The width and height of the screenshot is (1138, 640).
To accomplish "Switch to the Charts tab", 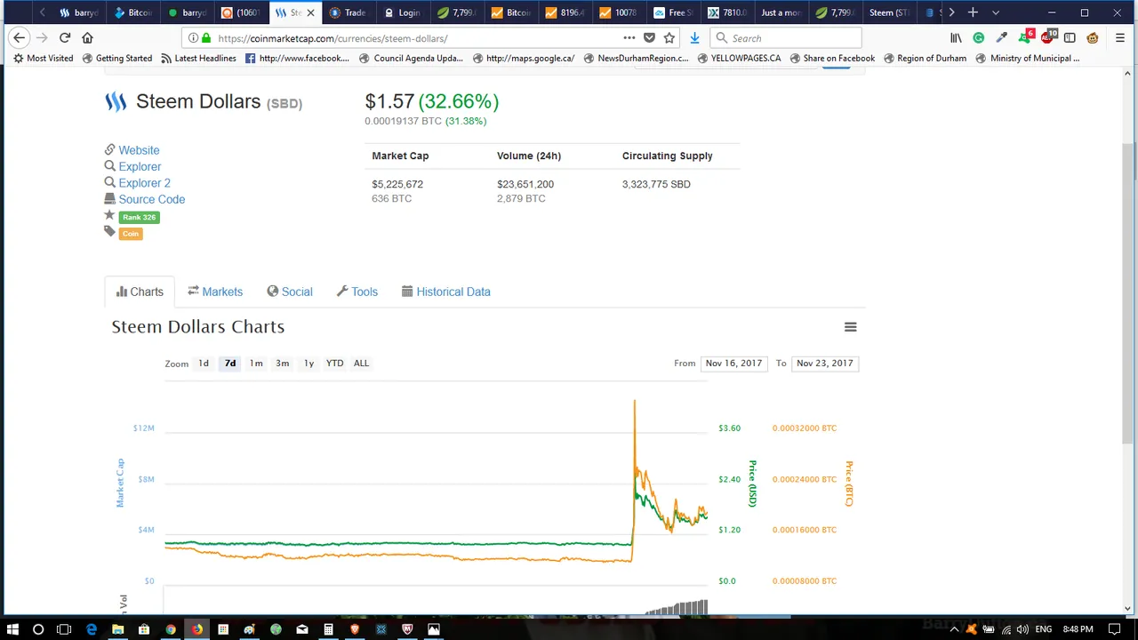I will point(140,292).
